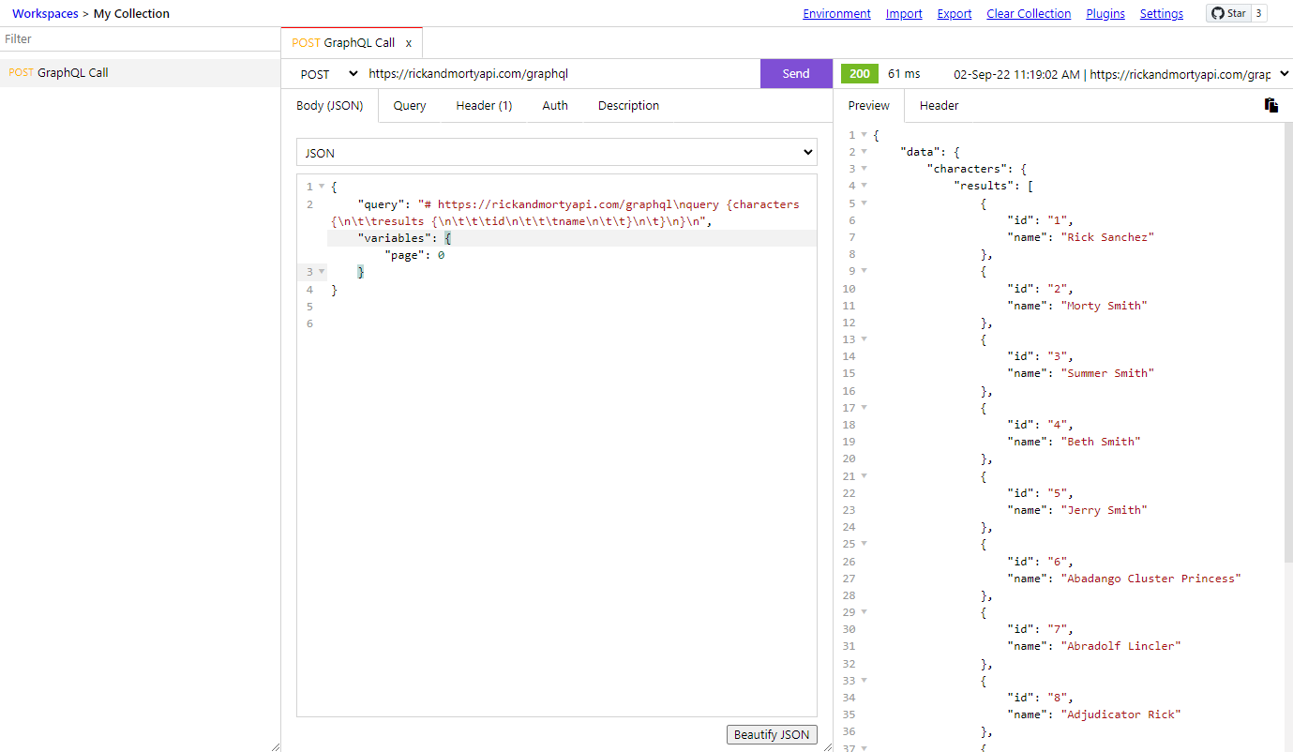Click Clear Collection link
The image size is (1293, 752).
click(x=1029, y=14)
